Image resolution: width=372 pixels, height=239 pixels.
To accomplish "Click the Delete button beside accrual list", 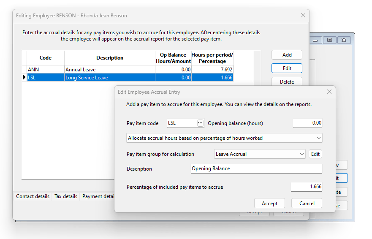I will [287, 81].
